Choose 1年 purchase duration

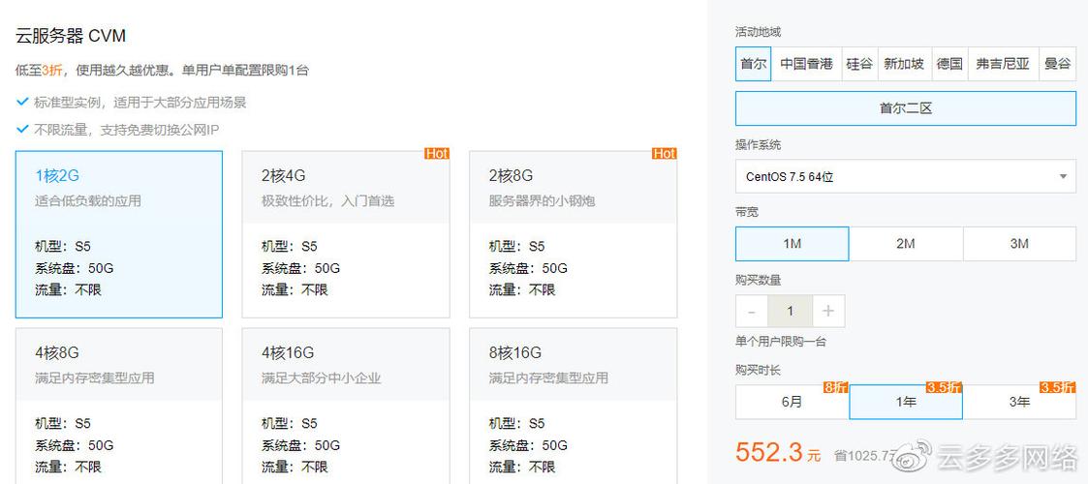(x=906, y=402)
